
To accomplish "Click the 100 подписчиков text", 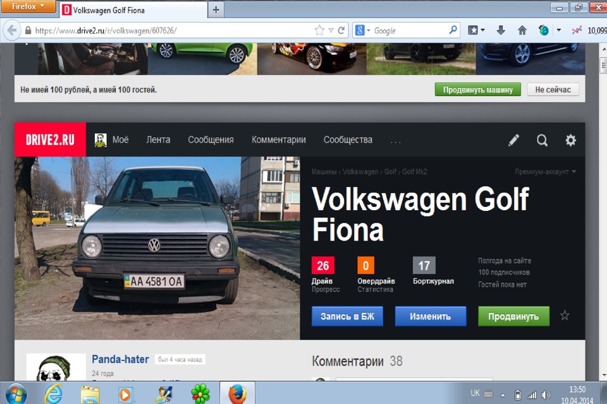I will click(504, 272).
